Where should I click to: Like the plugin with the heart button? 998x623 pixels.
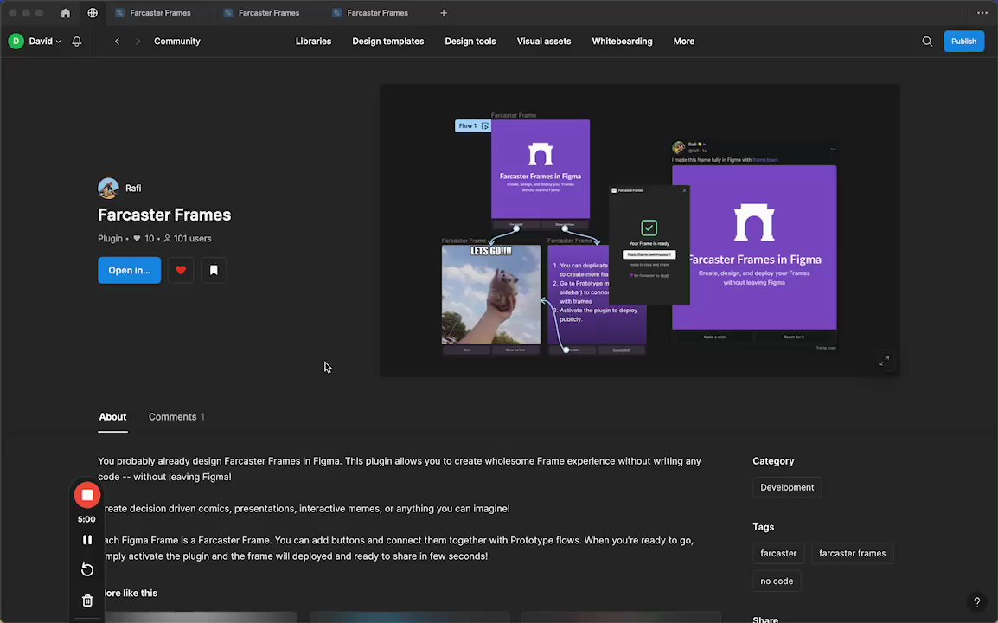tap(181, 270)
